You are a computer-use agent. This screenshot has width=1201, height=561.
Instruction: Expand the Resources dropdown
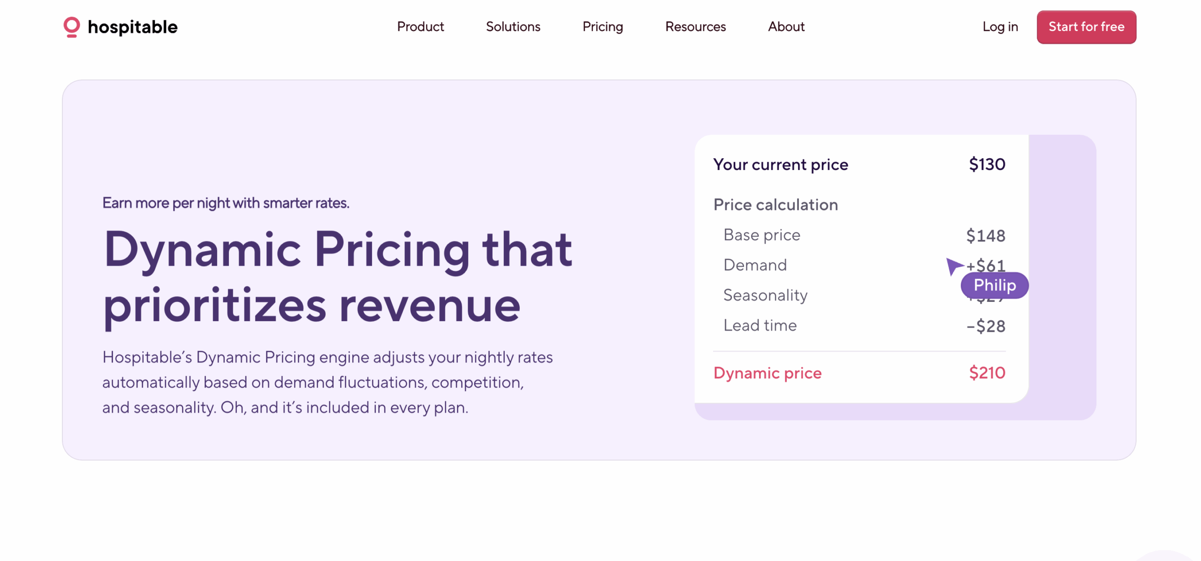(x=695, y=27)
